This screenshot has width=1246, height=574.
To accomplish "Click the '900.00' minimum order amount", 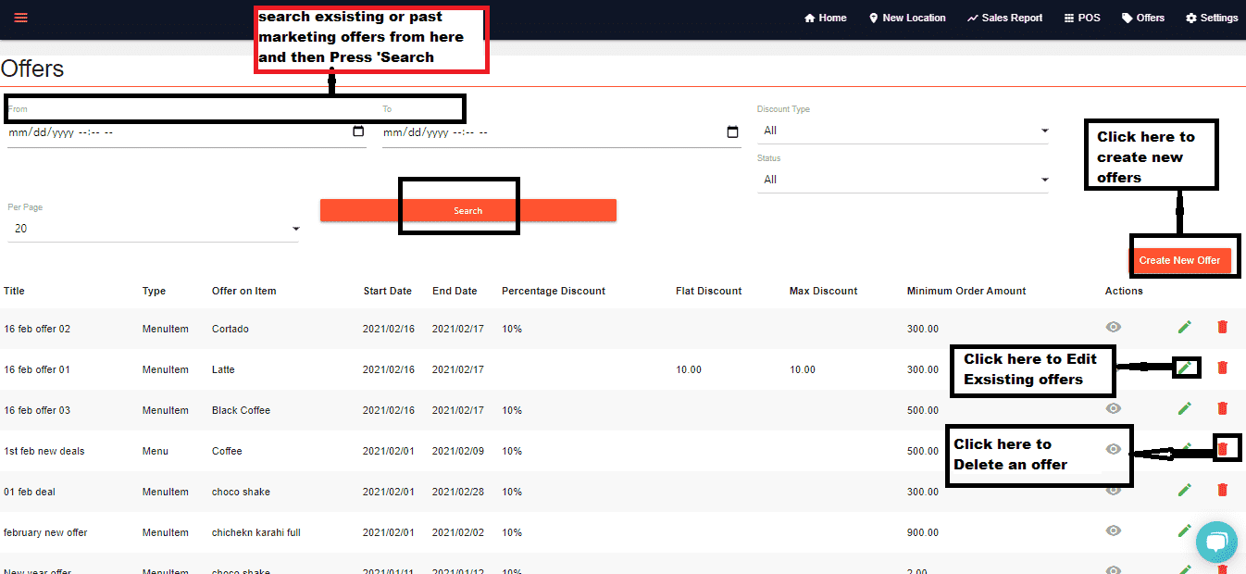I will (923, 532).
